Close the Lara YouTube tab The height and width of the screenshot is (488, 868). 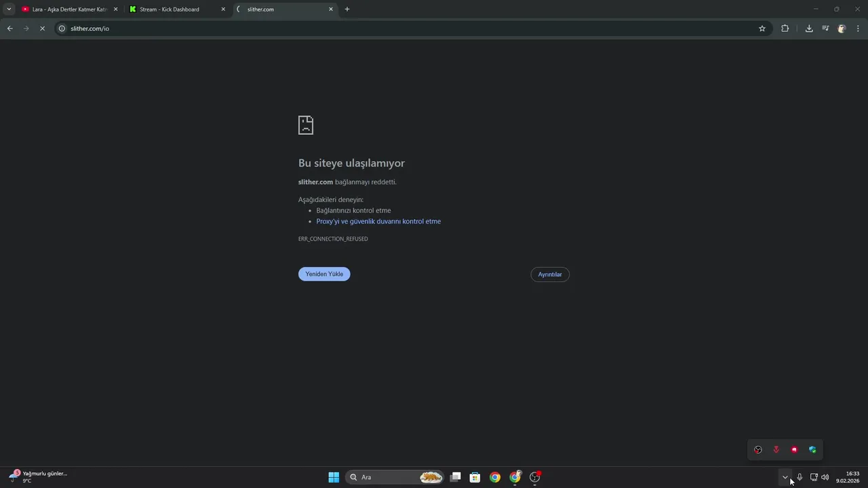point(115,9)
